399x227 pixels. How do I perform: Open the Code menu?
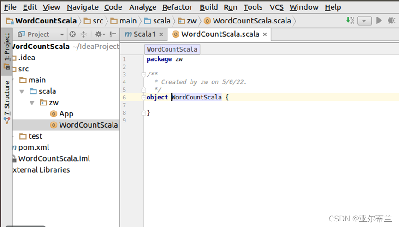point(113,7)
